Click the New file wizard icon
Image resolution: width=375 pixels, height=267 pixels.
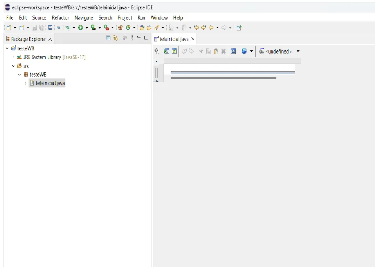tap(9, 28)
